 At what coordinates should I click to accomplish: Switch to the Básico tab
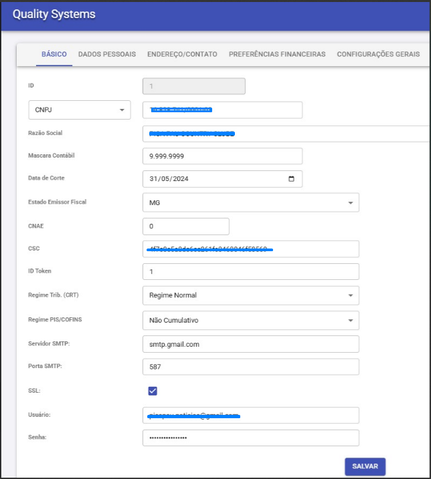[x=54, y=54]
